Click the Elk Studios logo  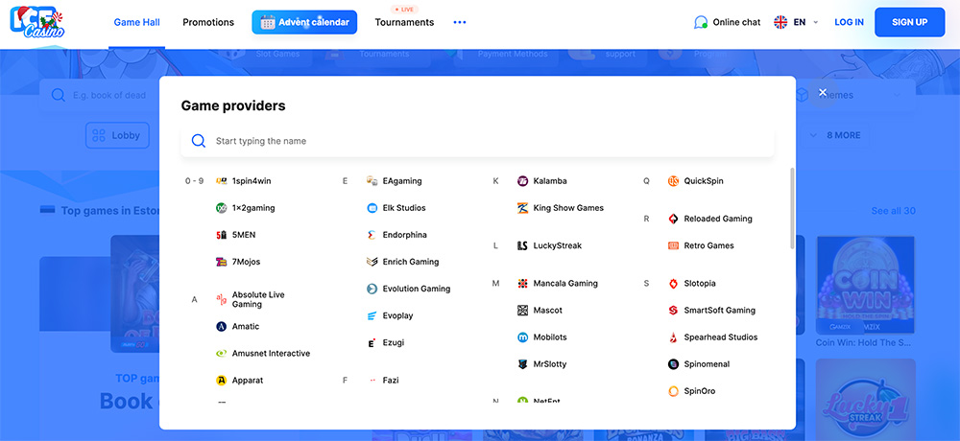pyautogui.click(x=372, y=208)
